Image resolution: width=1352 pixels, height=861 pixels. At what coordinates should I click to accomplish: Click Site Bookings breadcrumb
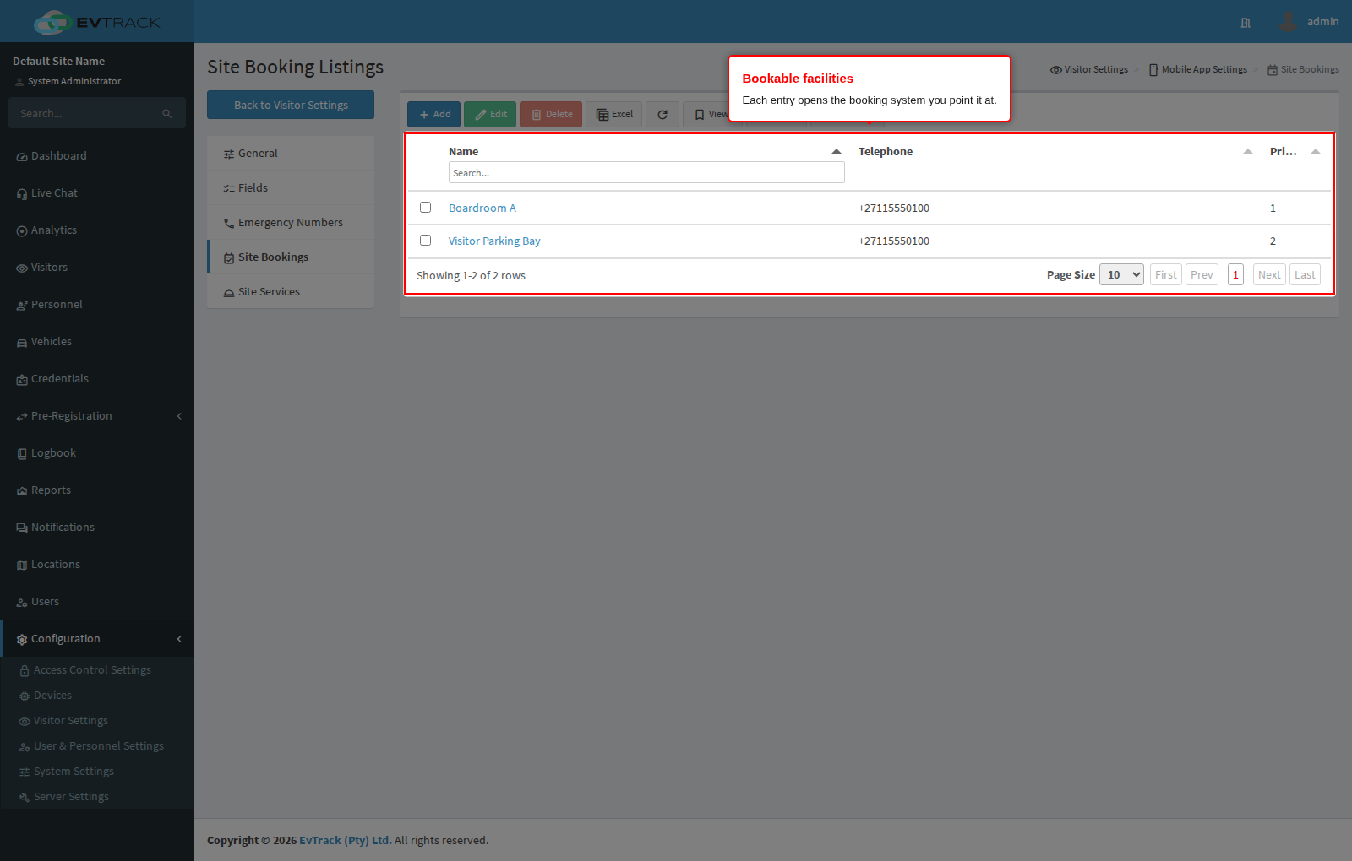pyautogui.click(x=1303, y=70)
